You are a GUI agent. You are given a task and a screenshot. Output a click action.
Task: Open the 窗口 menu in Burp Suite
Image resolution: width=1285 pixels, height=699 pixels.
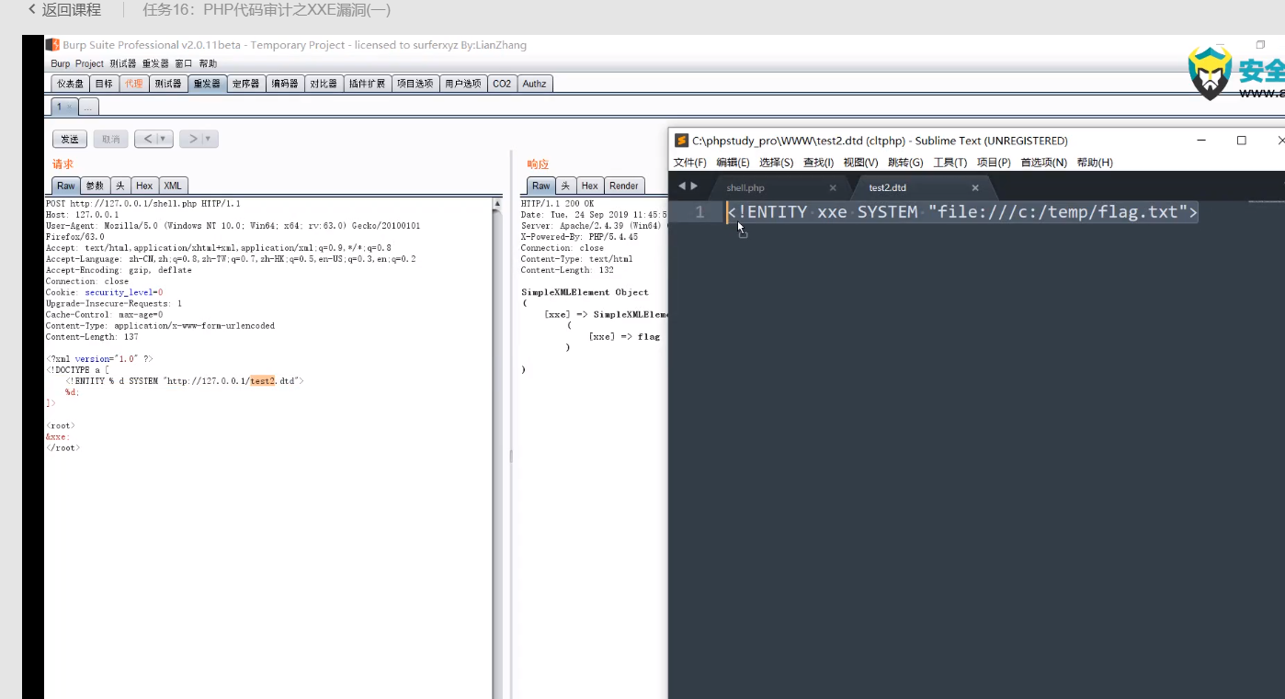184,63
